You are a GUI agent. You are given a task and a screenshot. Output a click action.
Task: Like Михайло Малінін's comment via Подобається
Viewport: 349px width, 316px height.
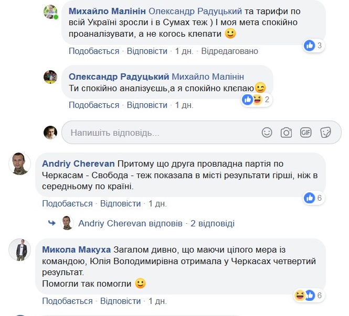coord(94,51)
